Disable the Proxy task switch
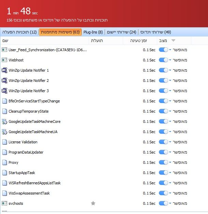208x214 pixels. coord(163,162)
